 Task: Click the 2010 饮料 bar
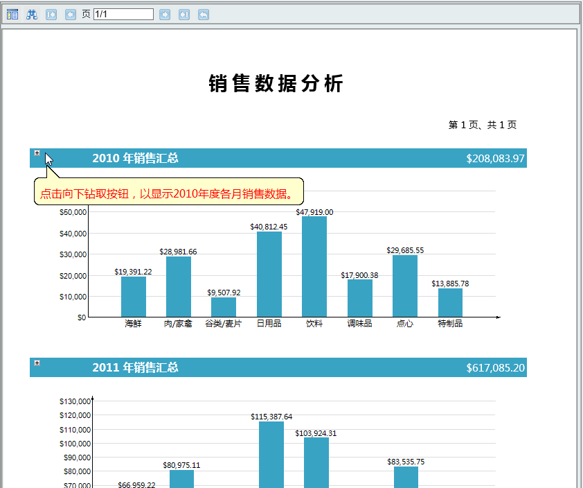coord(314,266)
